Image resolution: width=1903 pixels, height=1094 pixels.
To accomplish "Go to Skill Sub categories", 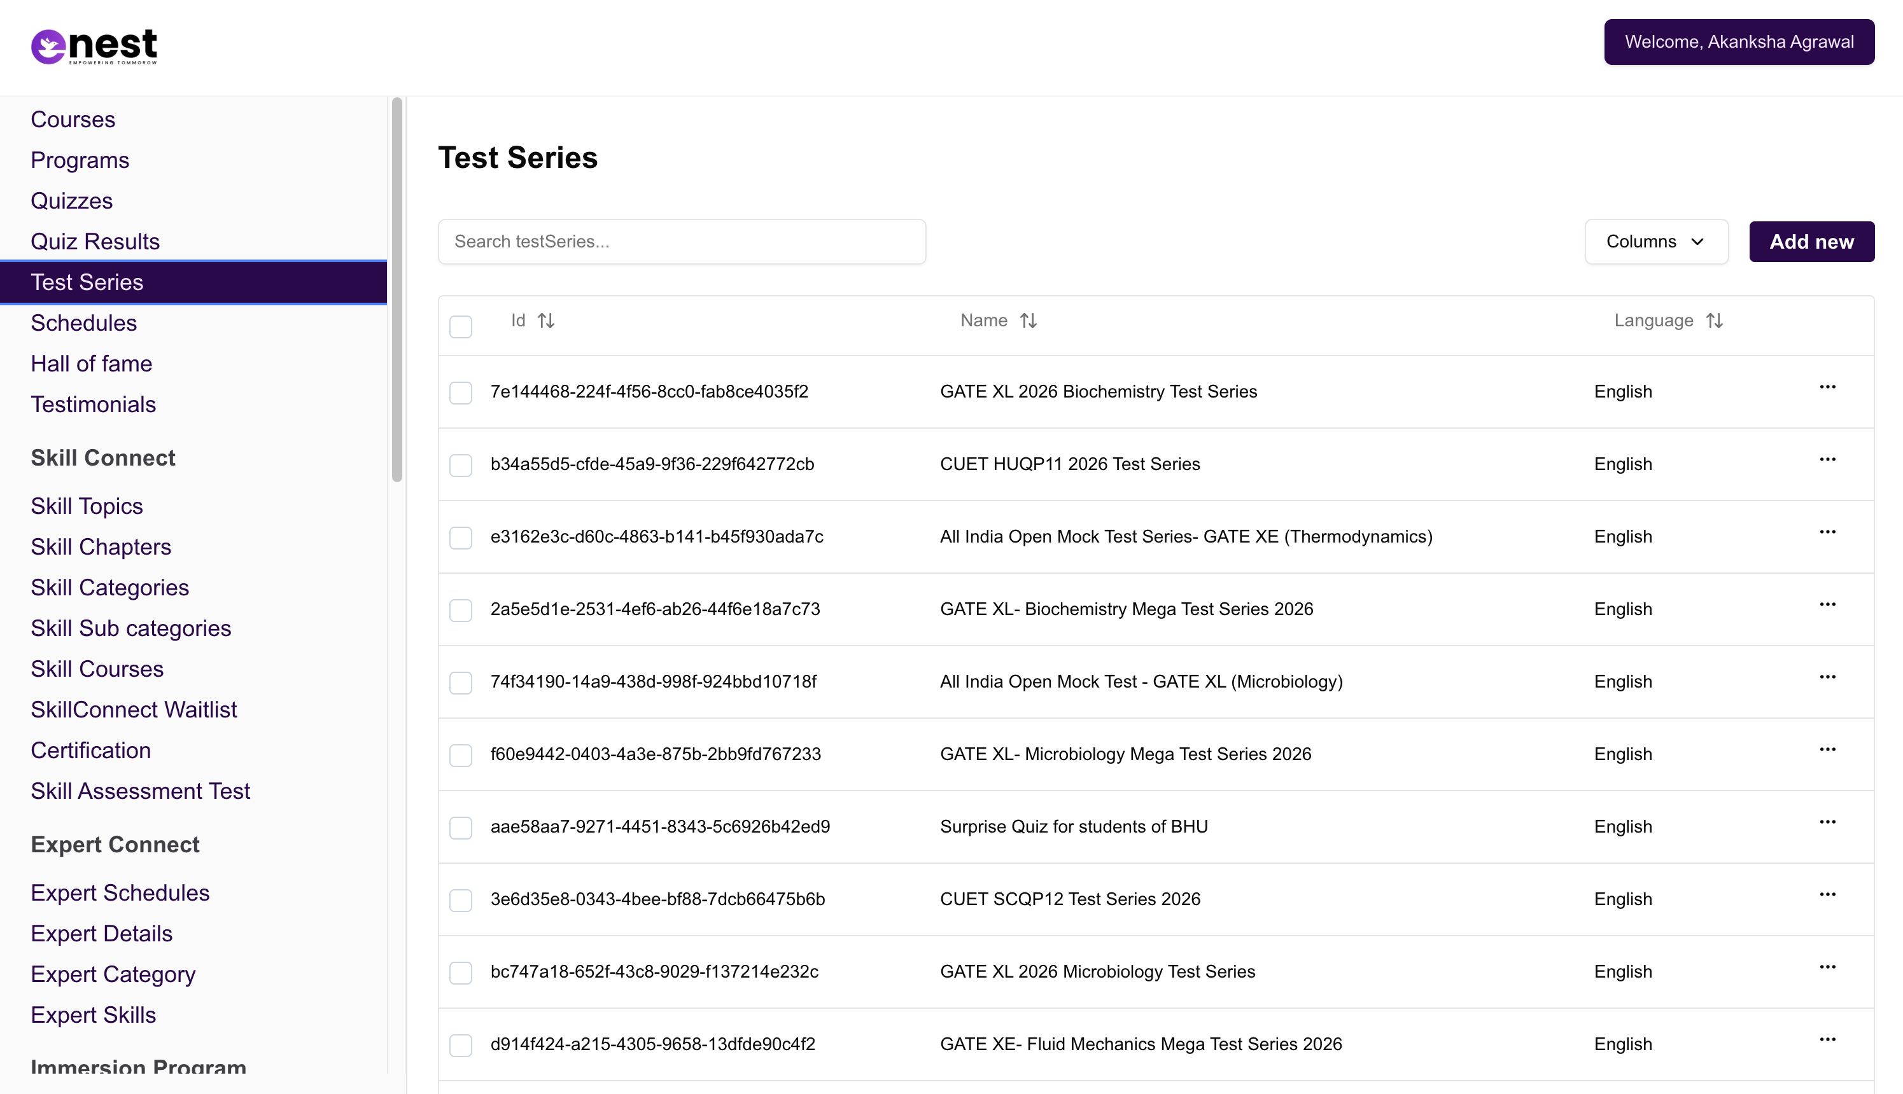I will [x=131, y=628].
